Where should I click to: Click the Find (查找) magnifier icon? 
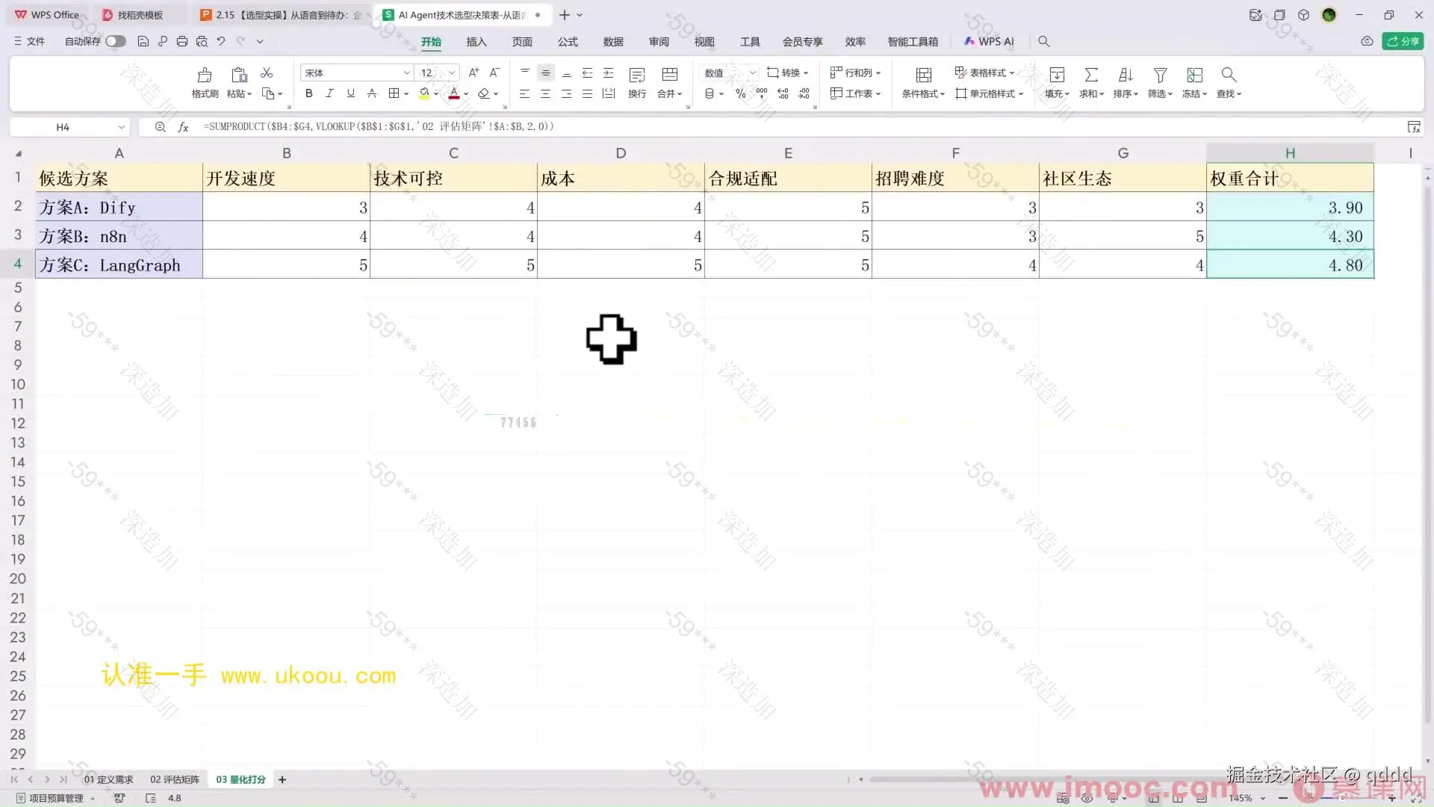[x=1229, y=75]
